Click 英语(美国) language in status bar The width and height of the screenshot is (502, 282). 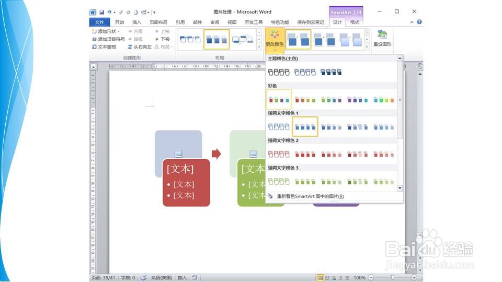(x=162, y=277)
